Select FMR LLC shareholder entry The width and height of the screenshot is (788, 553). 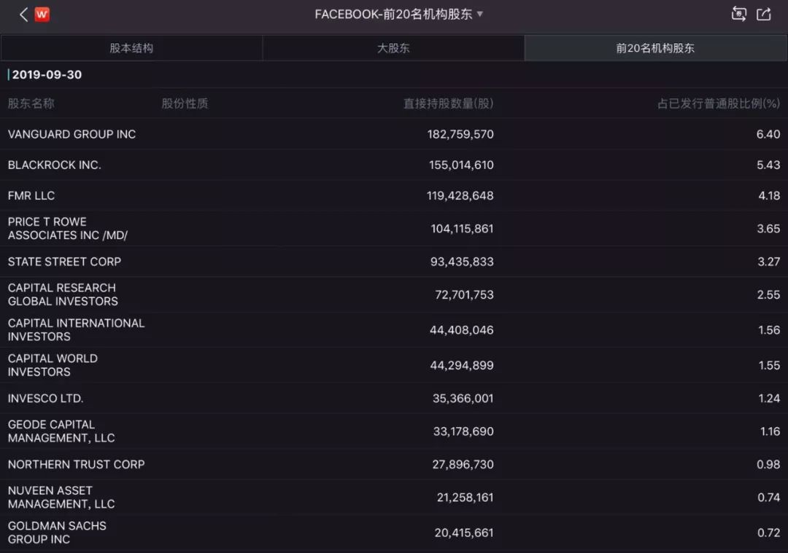(394, 195)
